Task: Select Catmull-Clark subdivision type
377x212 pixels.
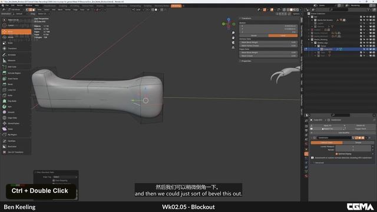Action: (x=326, y=143)
